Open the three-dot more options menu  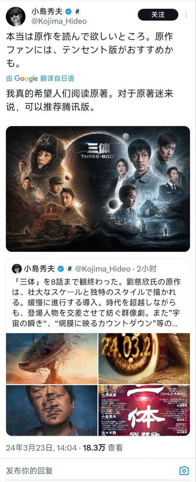pos(186,15)
